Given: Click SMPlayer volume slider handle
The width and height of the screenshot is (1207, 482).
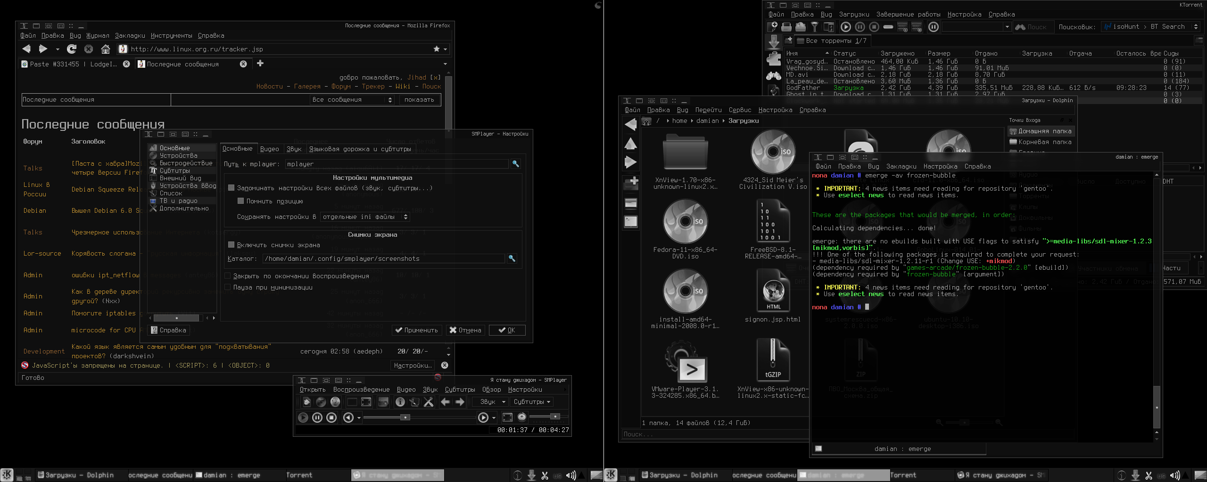Looking at the screenshot, I should [555, 417].
